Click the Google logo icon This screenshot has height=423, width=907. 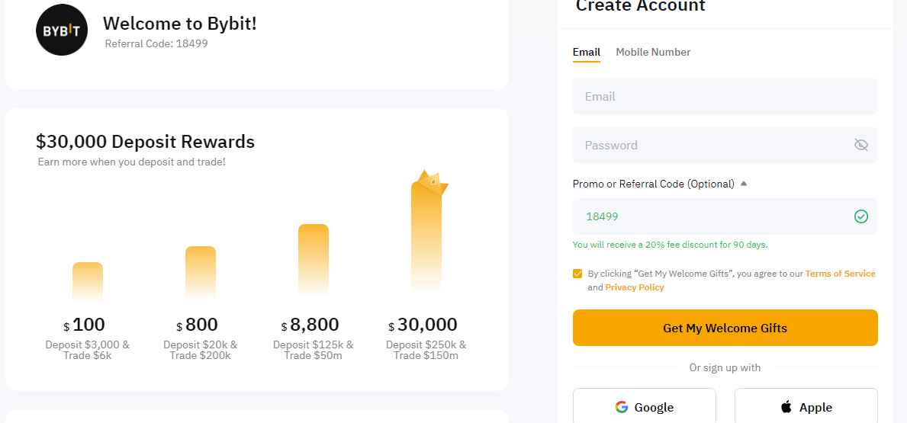point(622,408)
